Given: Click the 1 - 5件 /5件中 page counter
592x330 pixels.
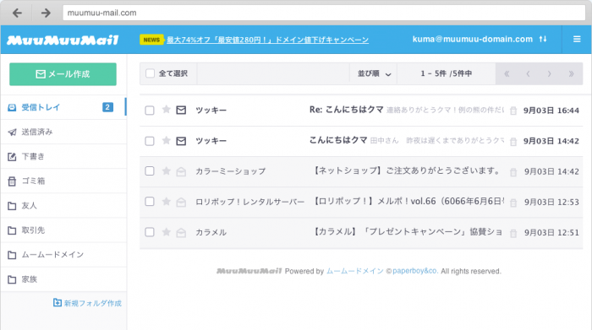Looking at the screenshot, I should (x=447, y=73).
